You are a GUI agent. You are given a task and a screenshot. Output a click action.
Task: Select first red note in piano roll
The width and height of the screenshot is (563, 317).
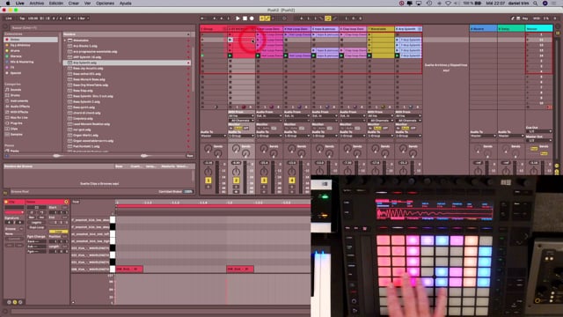click(x=129, y=269)
